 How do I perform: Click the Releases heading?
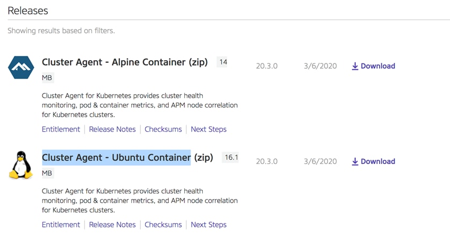point(28,11)
